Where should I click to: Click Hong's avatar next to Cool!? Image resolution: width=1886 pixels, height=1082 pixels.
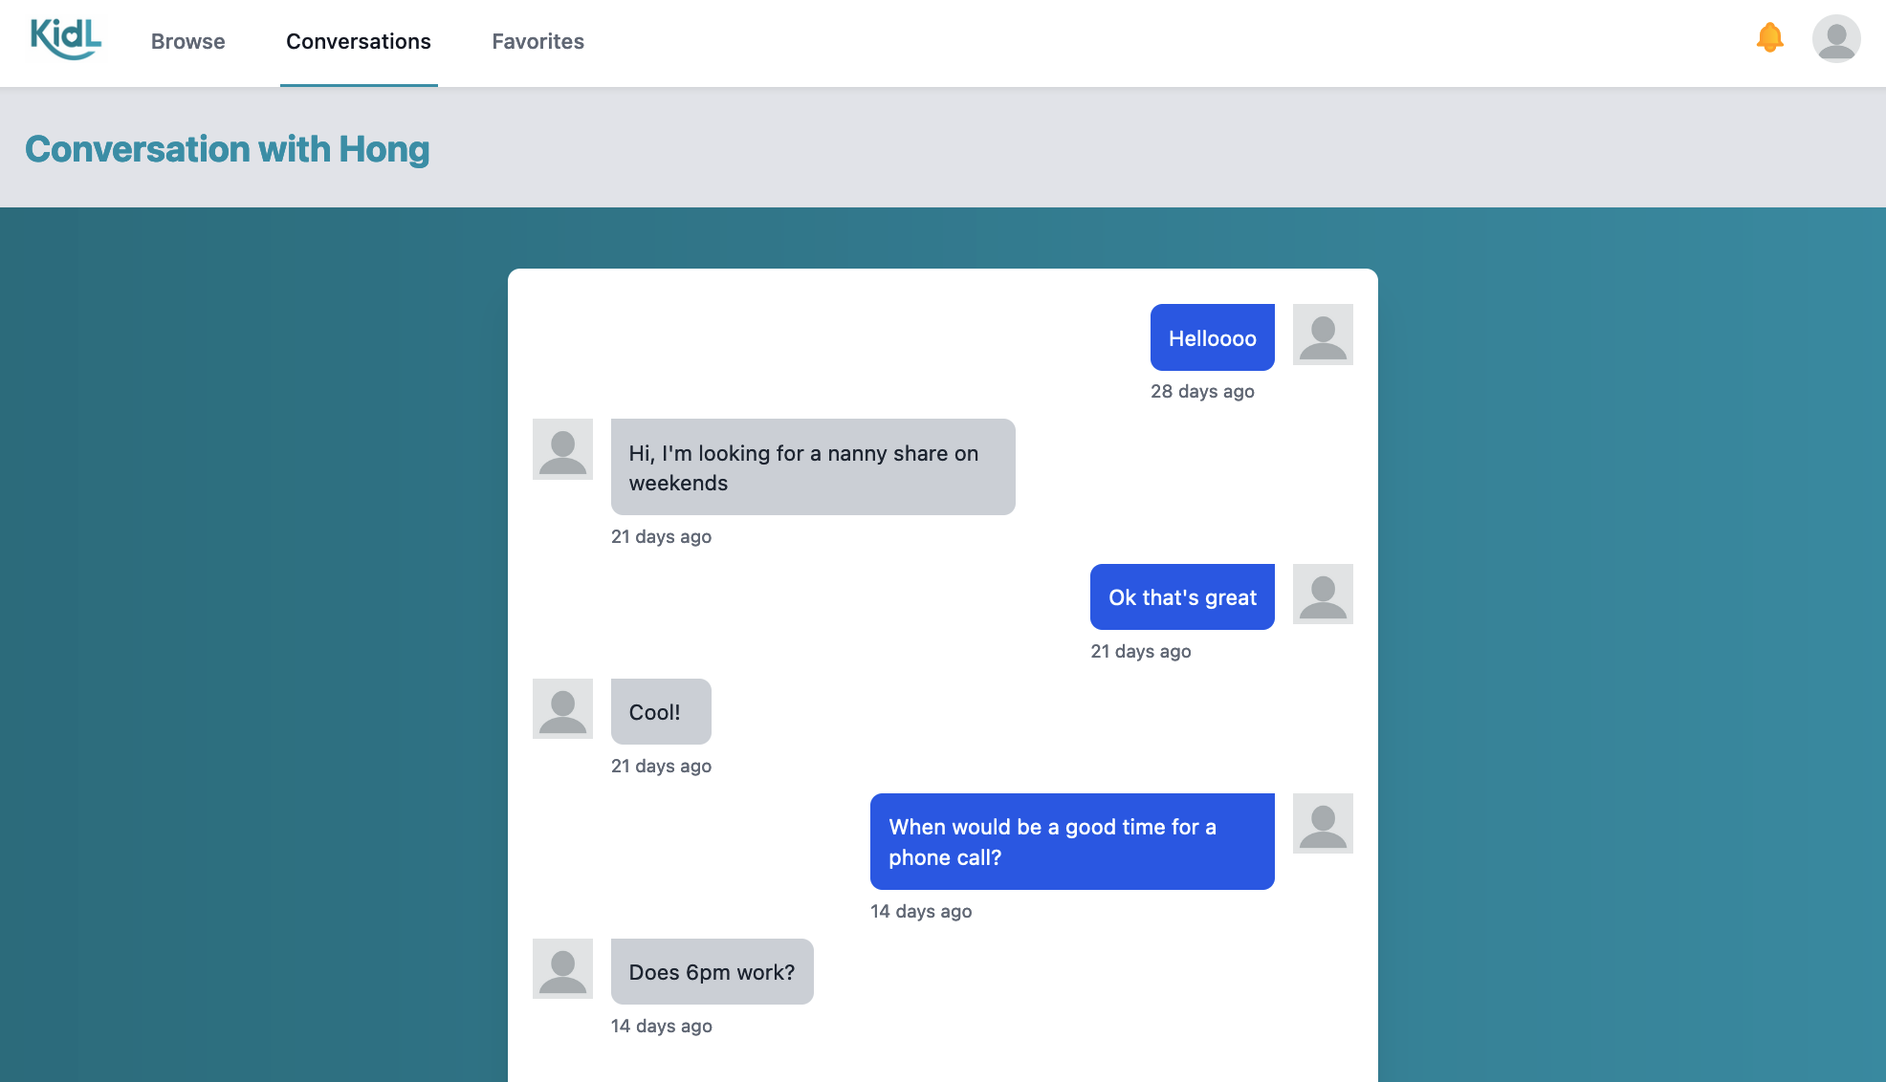[562, 709]
